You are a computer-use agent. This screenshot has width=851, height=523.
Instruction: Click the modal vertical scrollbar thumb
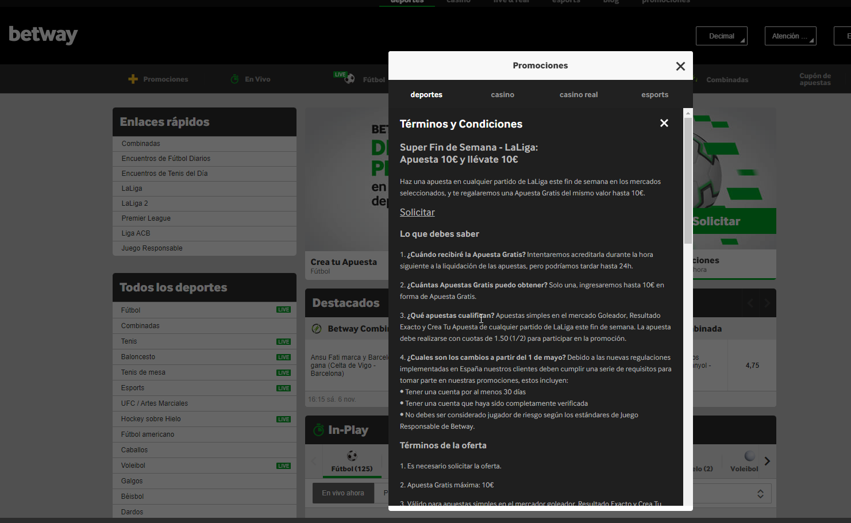click(x=688, y=180)
